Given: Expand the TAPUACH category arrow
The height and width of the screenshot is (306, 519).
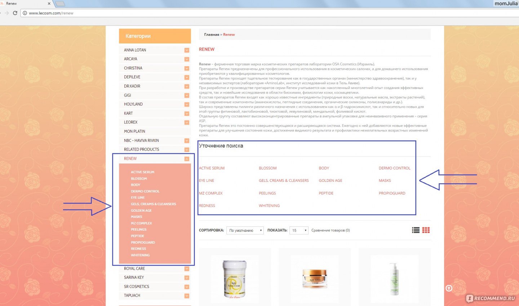Looking at the screenshot, I should pyautogui.click(x=187, y=296).
